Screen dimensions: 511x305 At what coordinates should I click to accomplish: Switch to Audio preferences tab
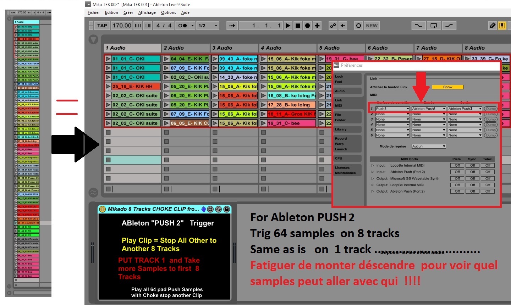pyautogui.click(x=340, y=91)
